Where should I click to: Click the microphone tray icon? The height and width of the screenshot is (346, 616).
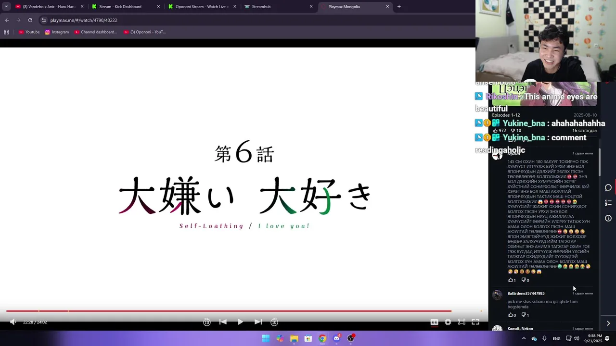click(544, 338)
